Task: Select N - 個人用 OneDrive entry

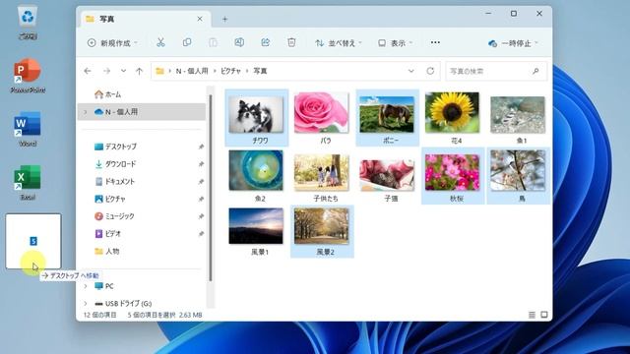Action: [142, 112]
